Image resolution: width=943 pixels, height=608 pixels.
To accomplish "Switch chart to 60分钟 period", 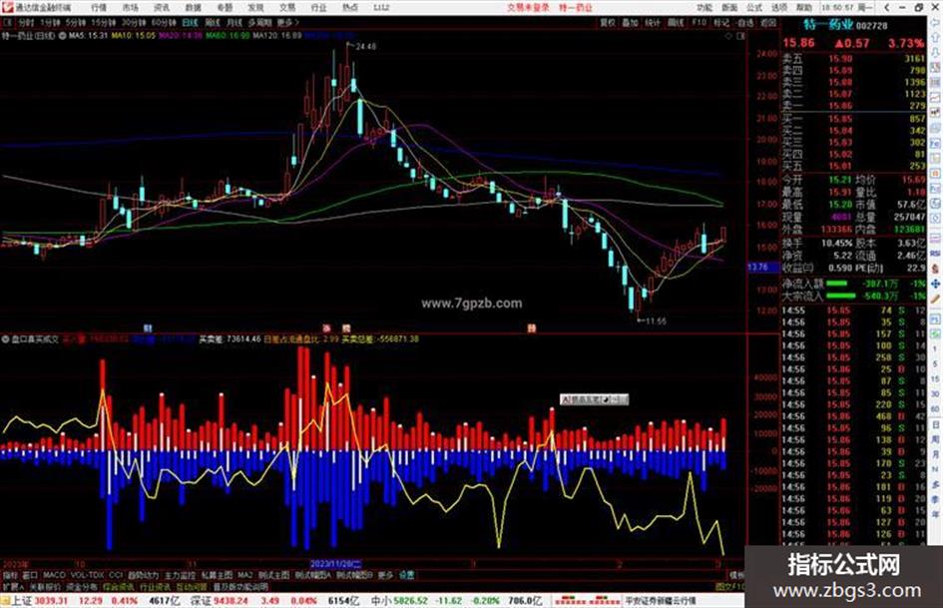I will [x=164, y=22].
